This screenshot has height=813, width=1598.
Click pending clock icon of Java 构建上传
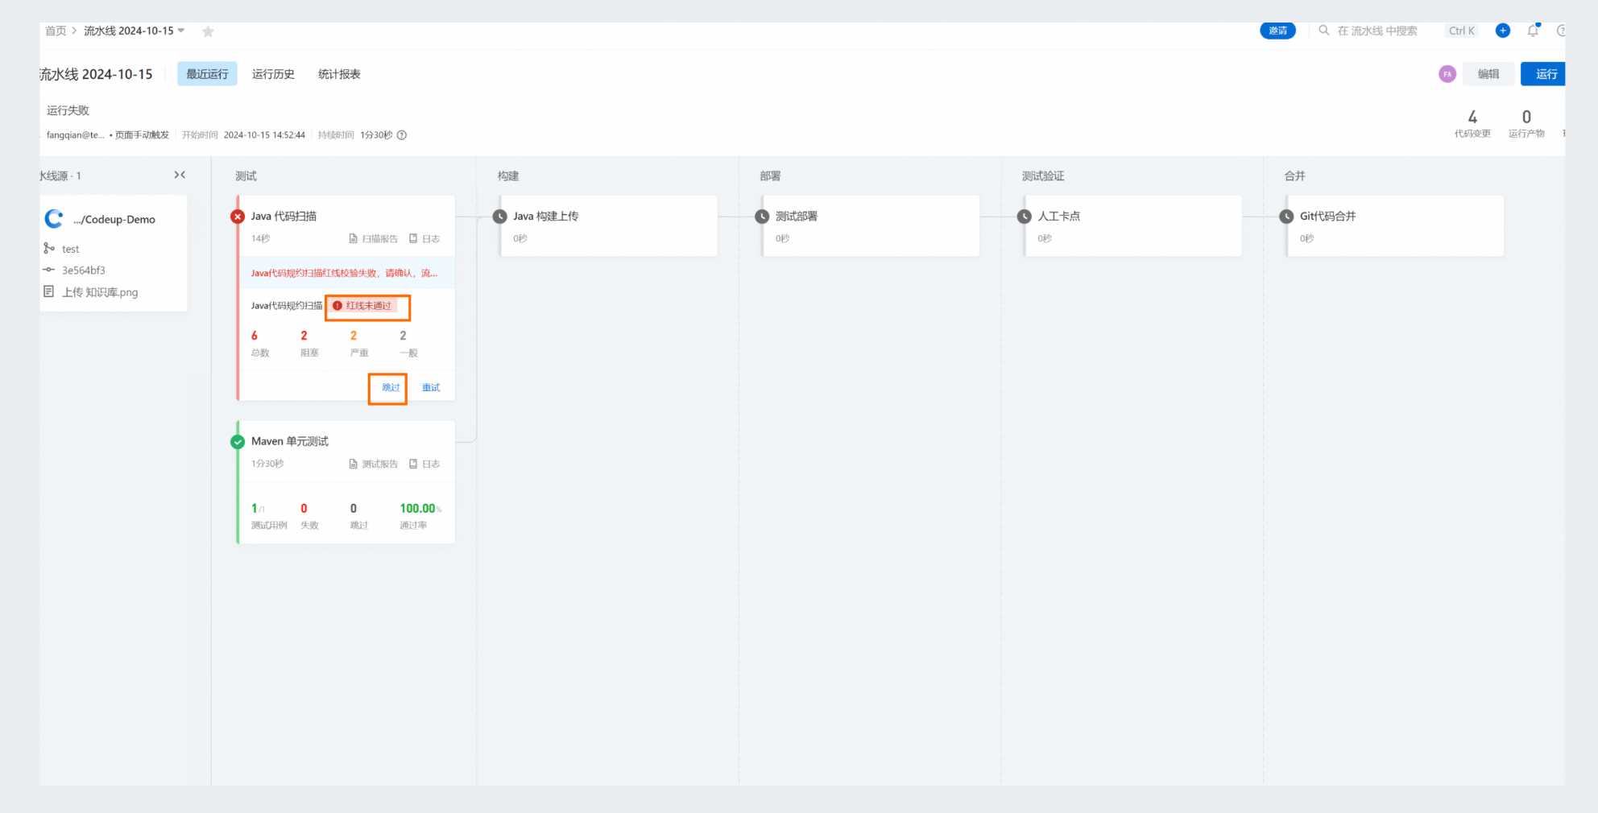point(500,217)
